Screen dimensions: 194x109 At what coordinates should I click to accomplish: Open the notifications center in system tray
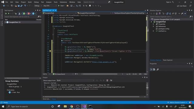[190, 106]
